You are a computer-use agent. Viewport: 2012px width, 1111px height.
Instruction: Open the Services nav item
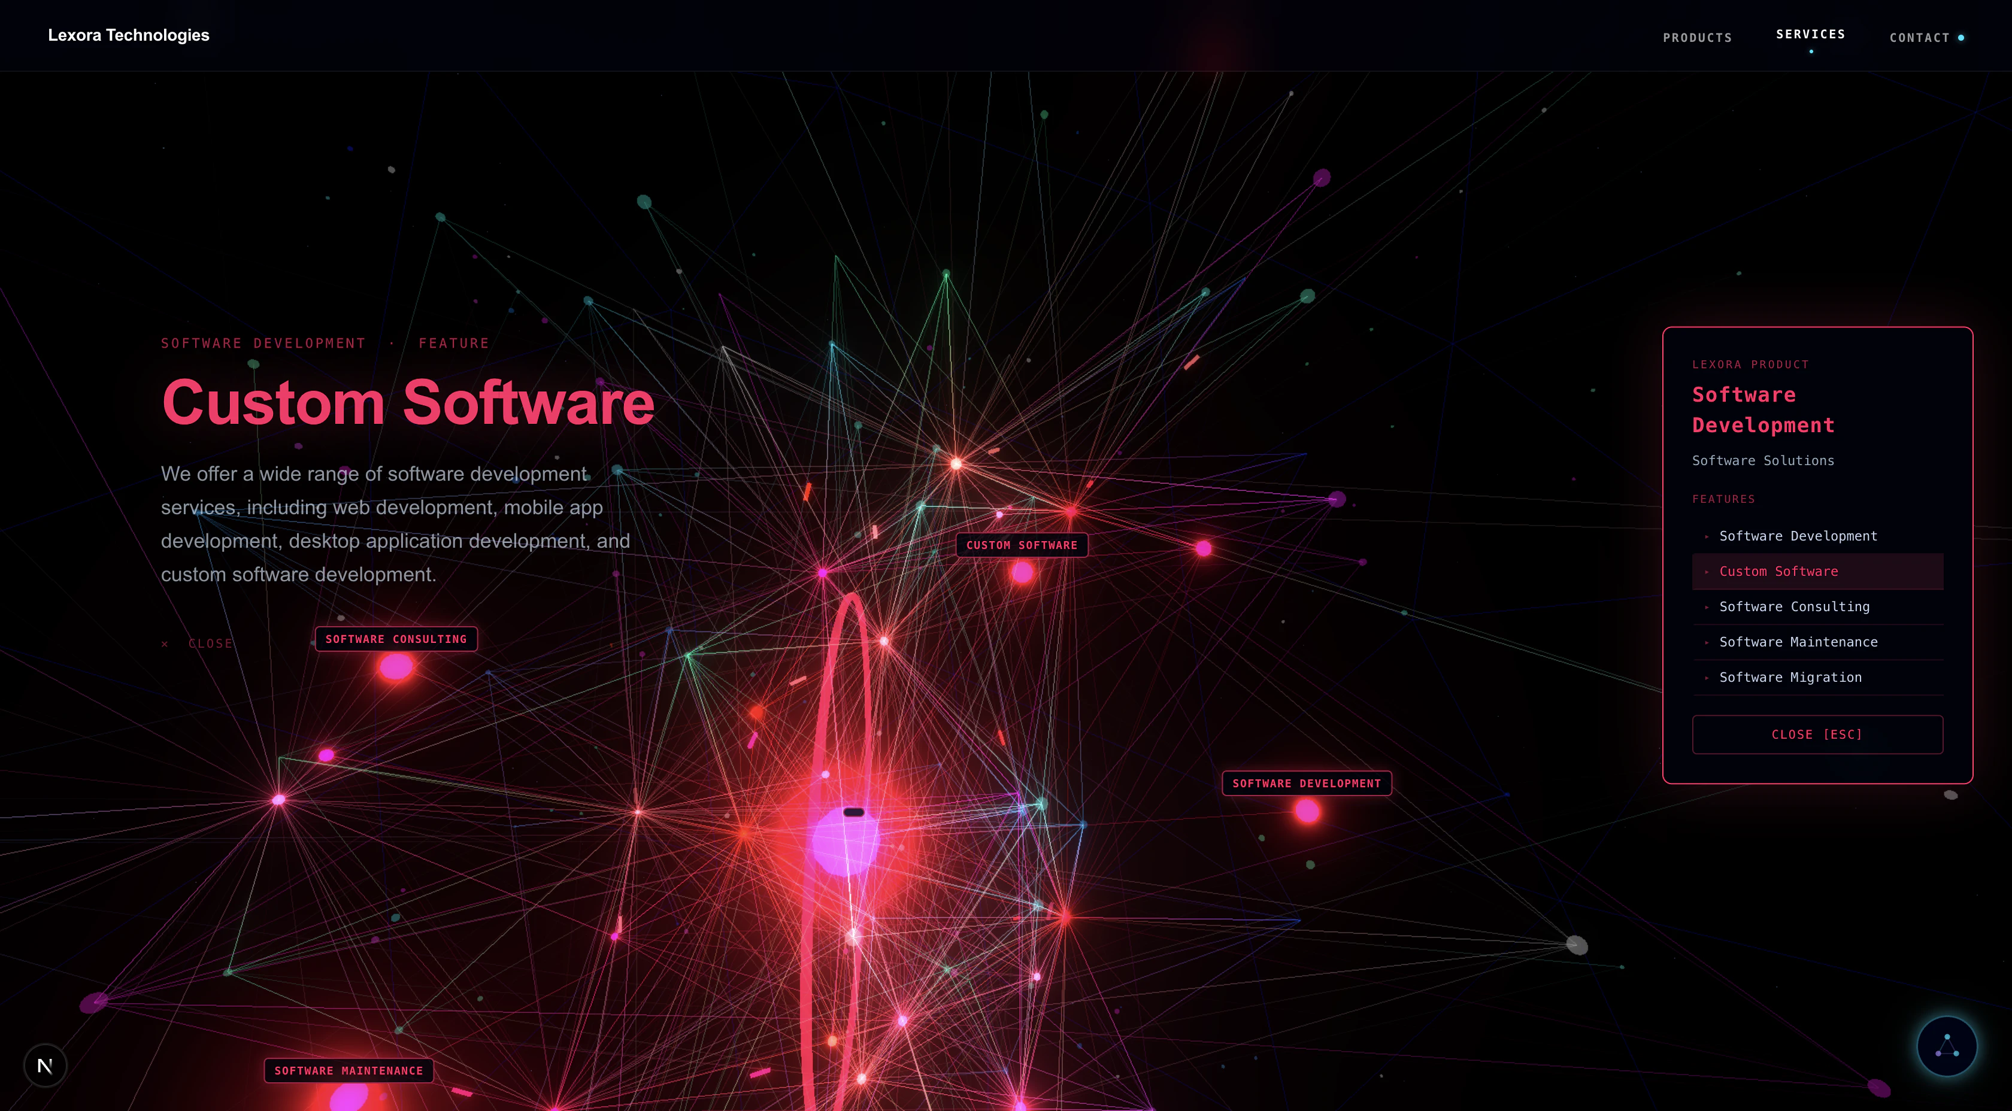1810,34
